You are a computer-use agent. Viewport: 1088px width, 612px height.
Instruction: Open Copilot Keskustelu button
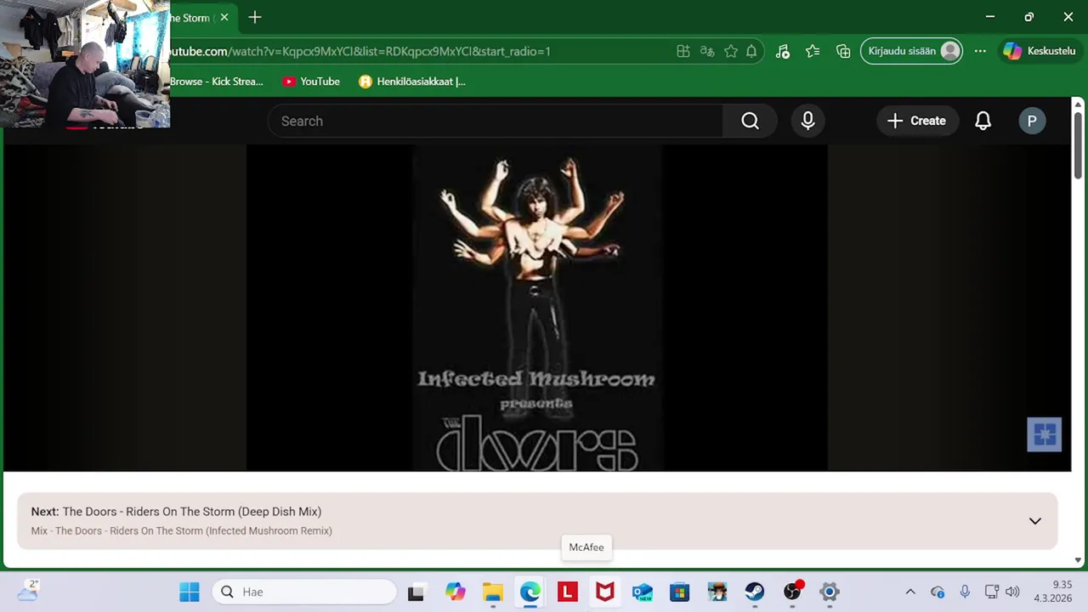pyautogui.click(x=1040, y=51)
